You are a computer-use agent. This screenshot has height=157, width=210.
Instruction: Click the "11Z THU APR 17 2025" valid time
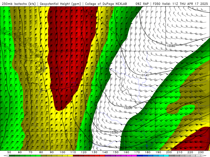tap(191, 4)
